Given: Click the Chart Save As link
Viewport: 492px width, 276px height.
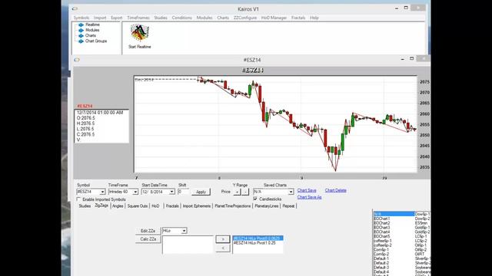Looking at the screenshot, I should pos(309,197).
